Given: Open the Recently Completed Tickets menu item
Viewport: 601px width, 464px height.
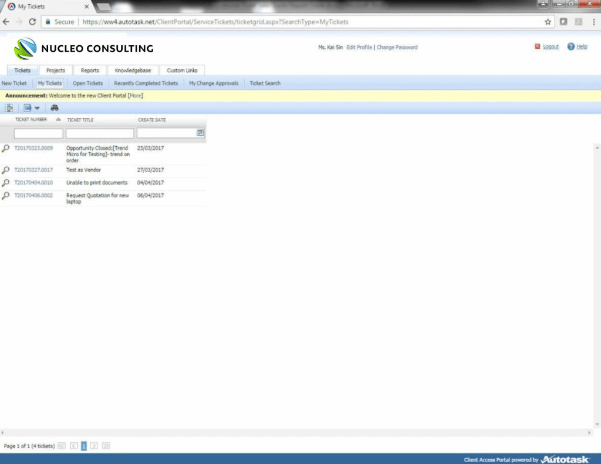Looking at the screenshot, I should click(x=146, y=83).
